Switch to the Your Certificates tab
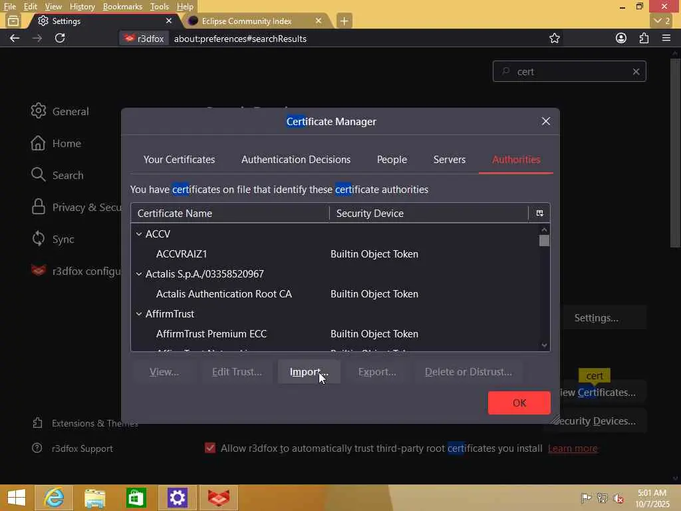Viewport: 681px width, 511px height. tap(179, 160)
